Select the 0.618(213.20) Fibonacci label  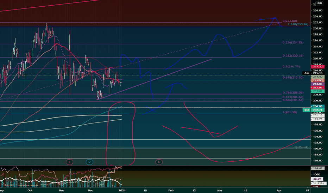point(293,78)
